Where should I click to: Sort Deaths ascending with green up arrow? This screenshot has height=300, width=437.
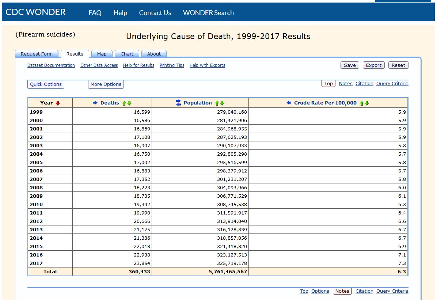[x=124, y=103]
